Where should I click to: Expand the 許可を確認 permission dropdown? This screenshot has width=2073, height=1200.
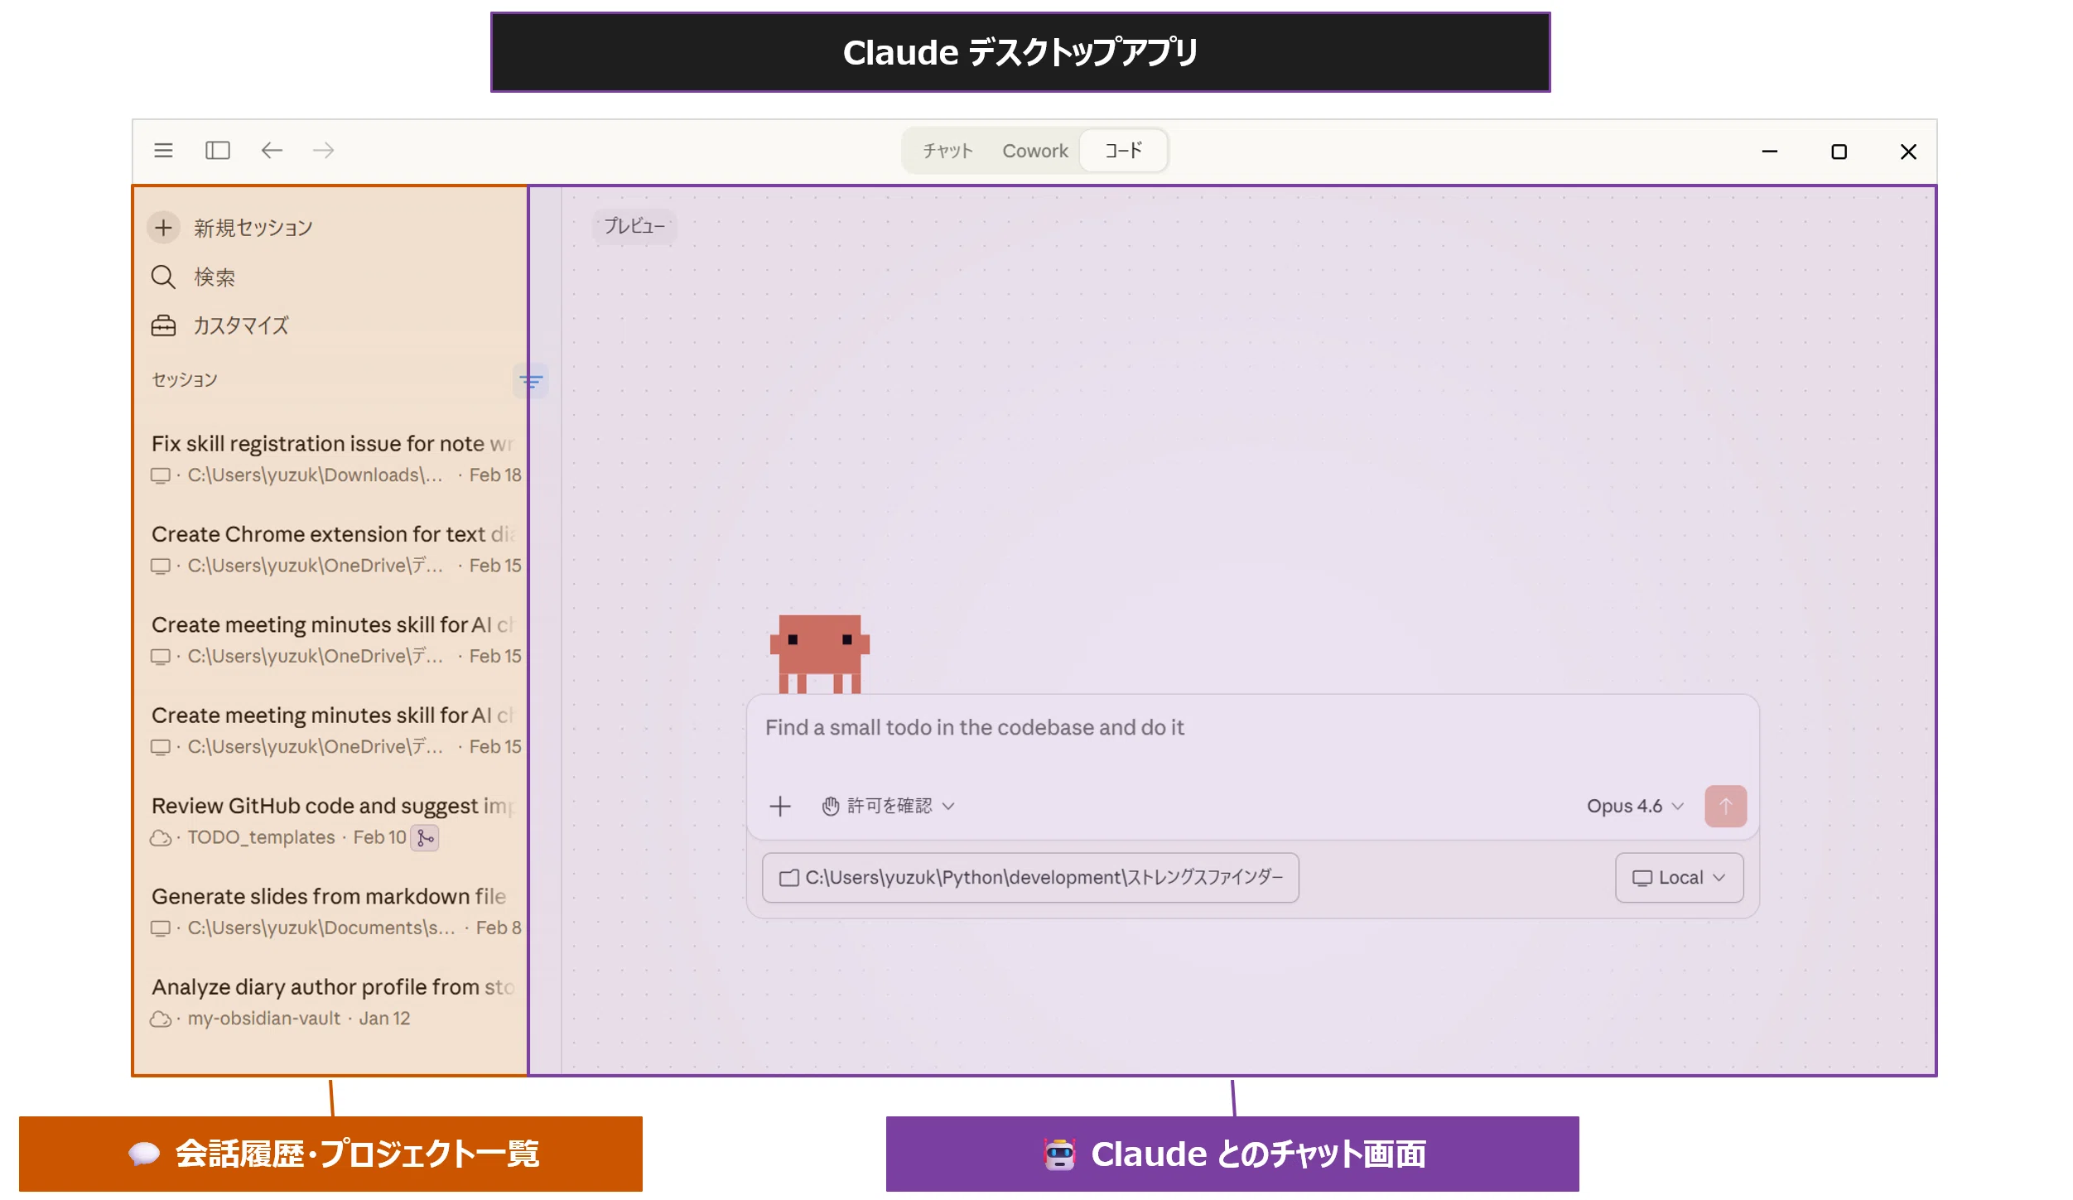tap(888, 806)
